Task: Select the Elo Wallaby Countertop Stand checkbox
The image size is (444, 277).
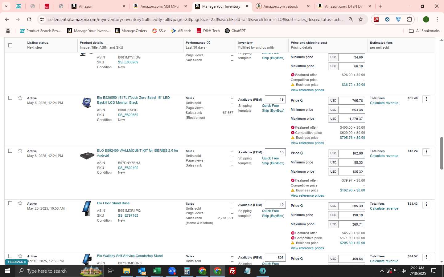Action: pyautogui.click(x=10, y=256)
